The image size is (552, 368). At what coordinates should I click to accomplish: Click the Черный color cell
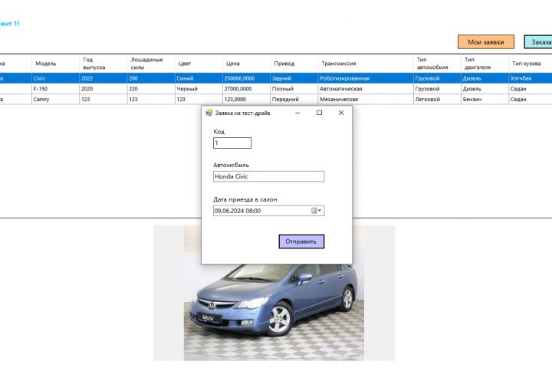(x=199, y=89)
